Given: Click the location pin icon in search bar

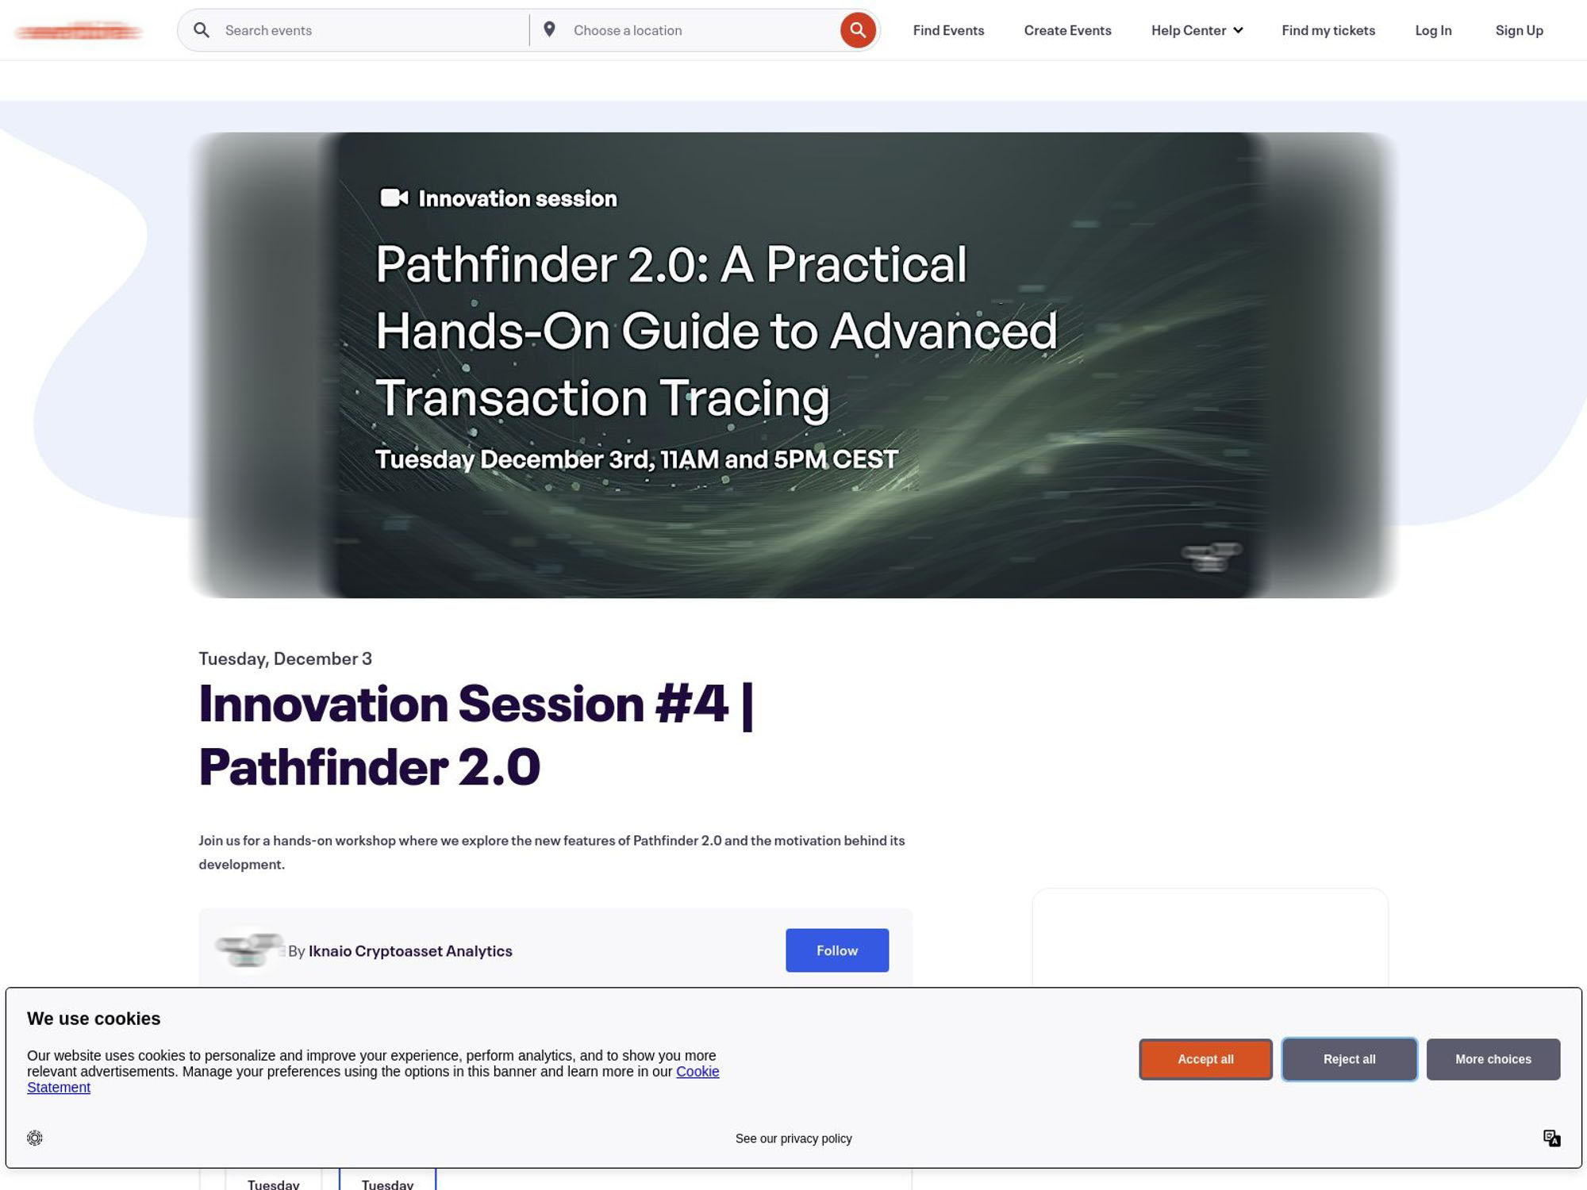Looking at the screenshot, I should [x=548, y=30].
